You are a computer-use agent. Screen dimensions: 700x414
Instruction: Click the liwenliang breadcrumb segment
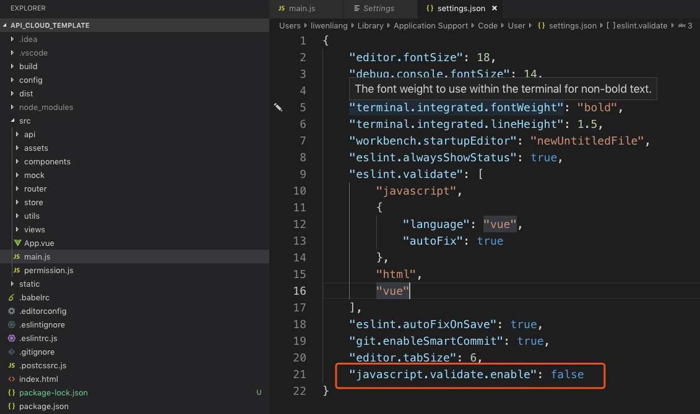pos(329,25)
